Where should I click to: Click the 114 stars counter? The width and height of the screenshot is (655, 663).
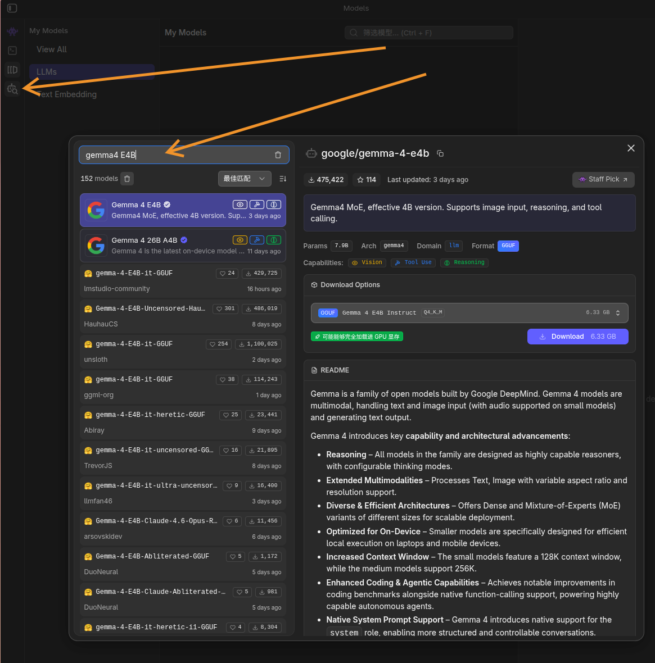point(367,180)
